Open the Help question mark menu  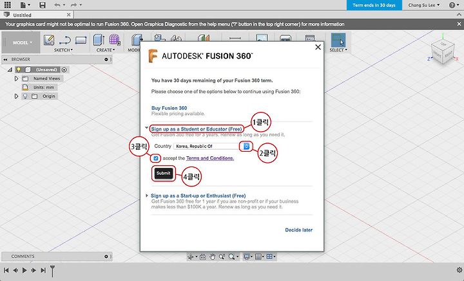(452, 5)
